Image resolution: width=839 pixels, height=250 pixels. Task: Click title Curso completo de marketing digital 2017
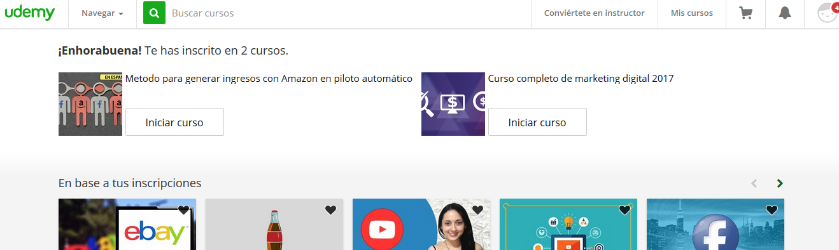pos(581,79)
